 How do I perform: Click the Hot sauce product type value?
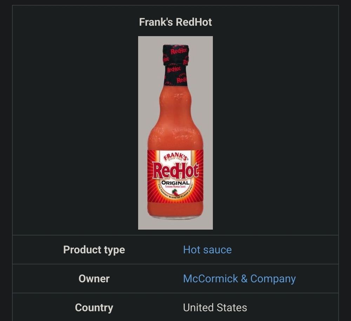click(x=206, y=250)
